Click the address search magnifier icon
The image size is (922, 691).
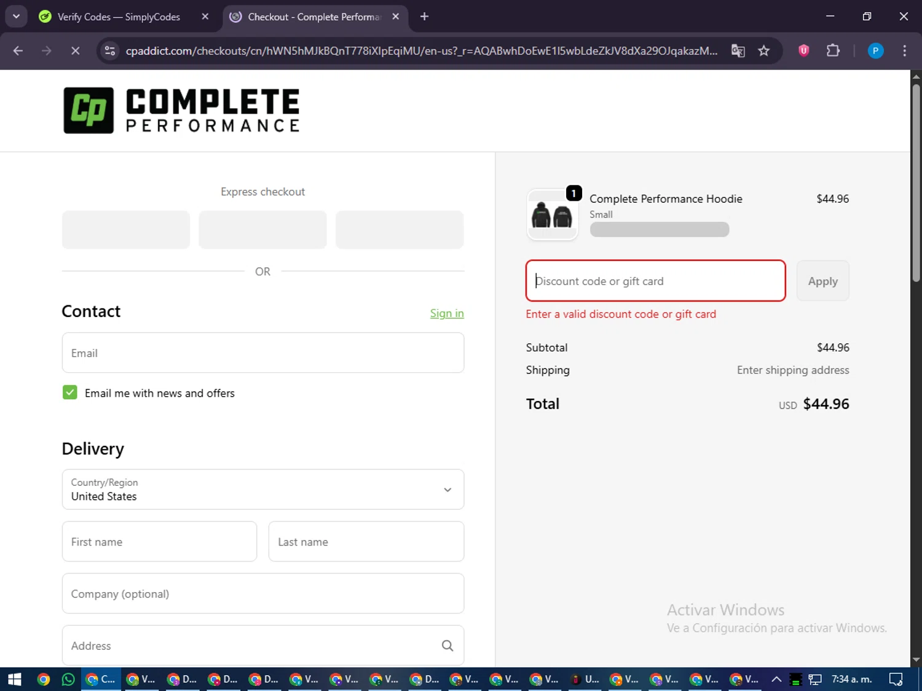pyautogui.click(x=447, y=646)
